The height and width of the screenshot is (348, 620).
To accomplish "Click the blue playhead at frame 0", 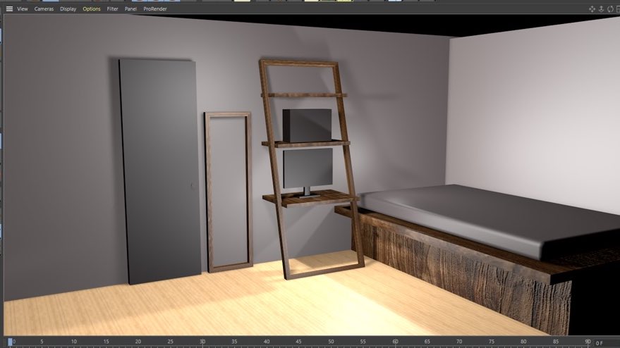I will pyautogui.click(x=10, y=342).
